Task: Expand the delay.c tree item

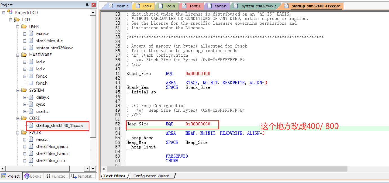Action: coord(25,97)
